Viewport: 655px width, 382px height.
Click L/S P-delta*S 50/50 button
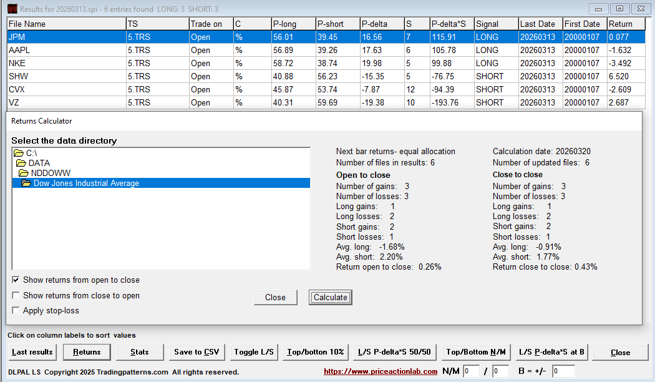coord(394,352)
